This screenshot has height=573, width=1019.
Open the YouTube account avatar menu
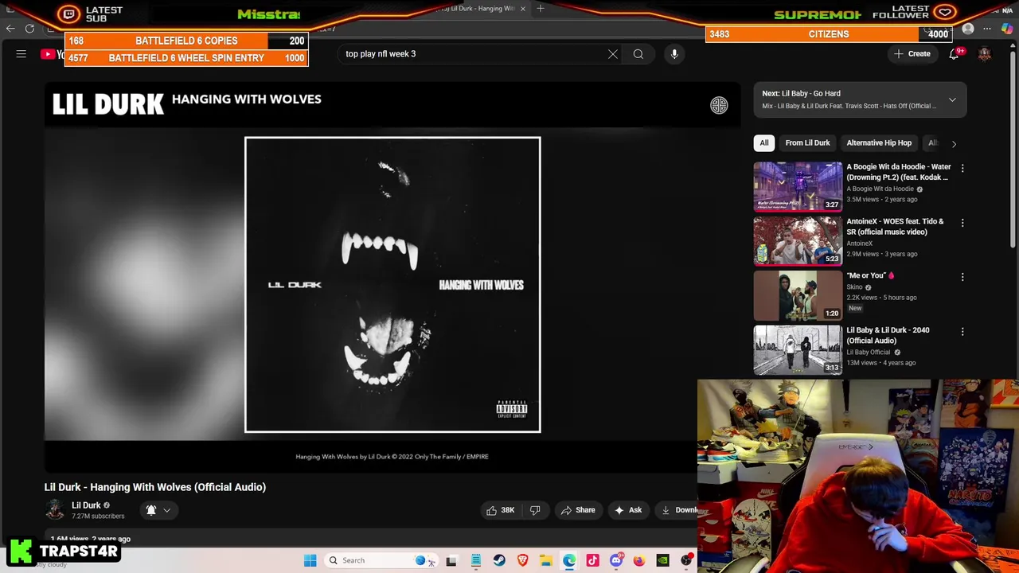pos(985,54)
